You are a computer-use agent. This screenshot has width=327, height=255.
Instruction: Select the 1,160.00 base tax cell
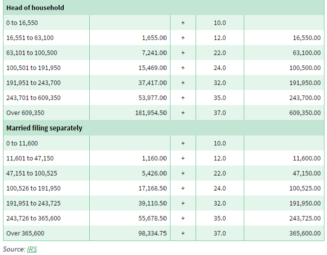coord(154,158)
